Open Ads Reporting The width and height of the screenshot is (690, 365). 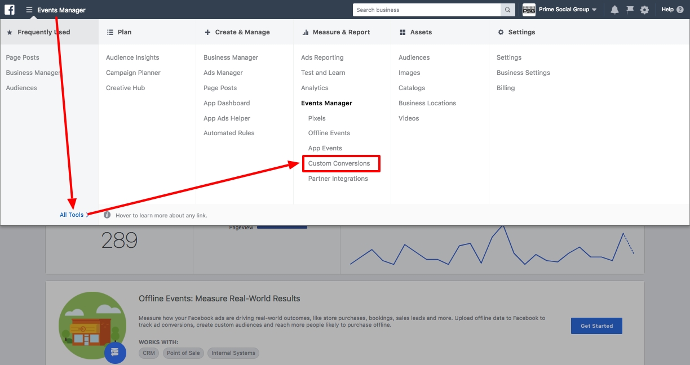pyautogui.click(x=322, y=57)
